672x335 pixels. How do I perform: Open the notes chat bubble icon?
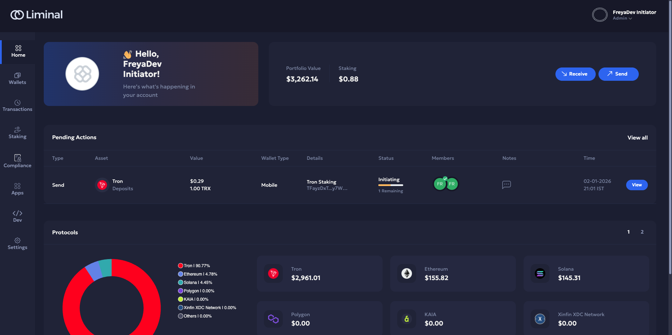click(x=506, y=185)
